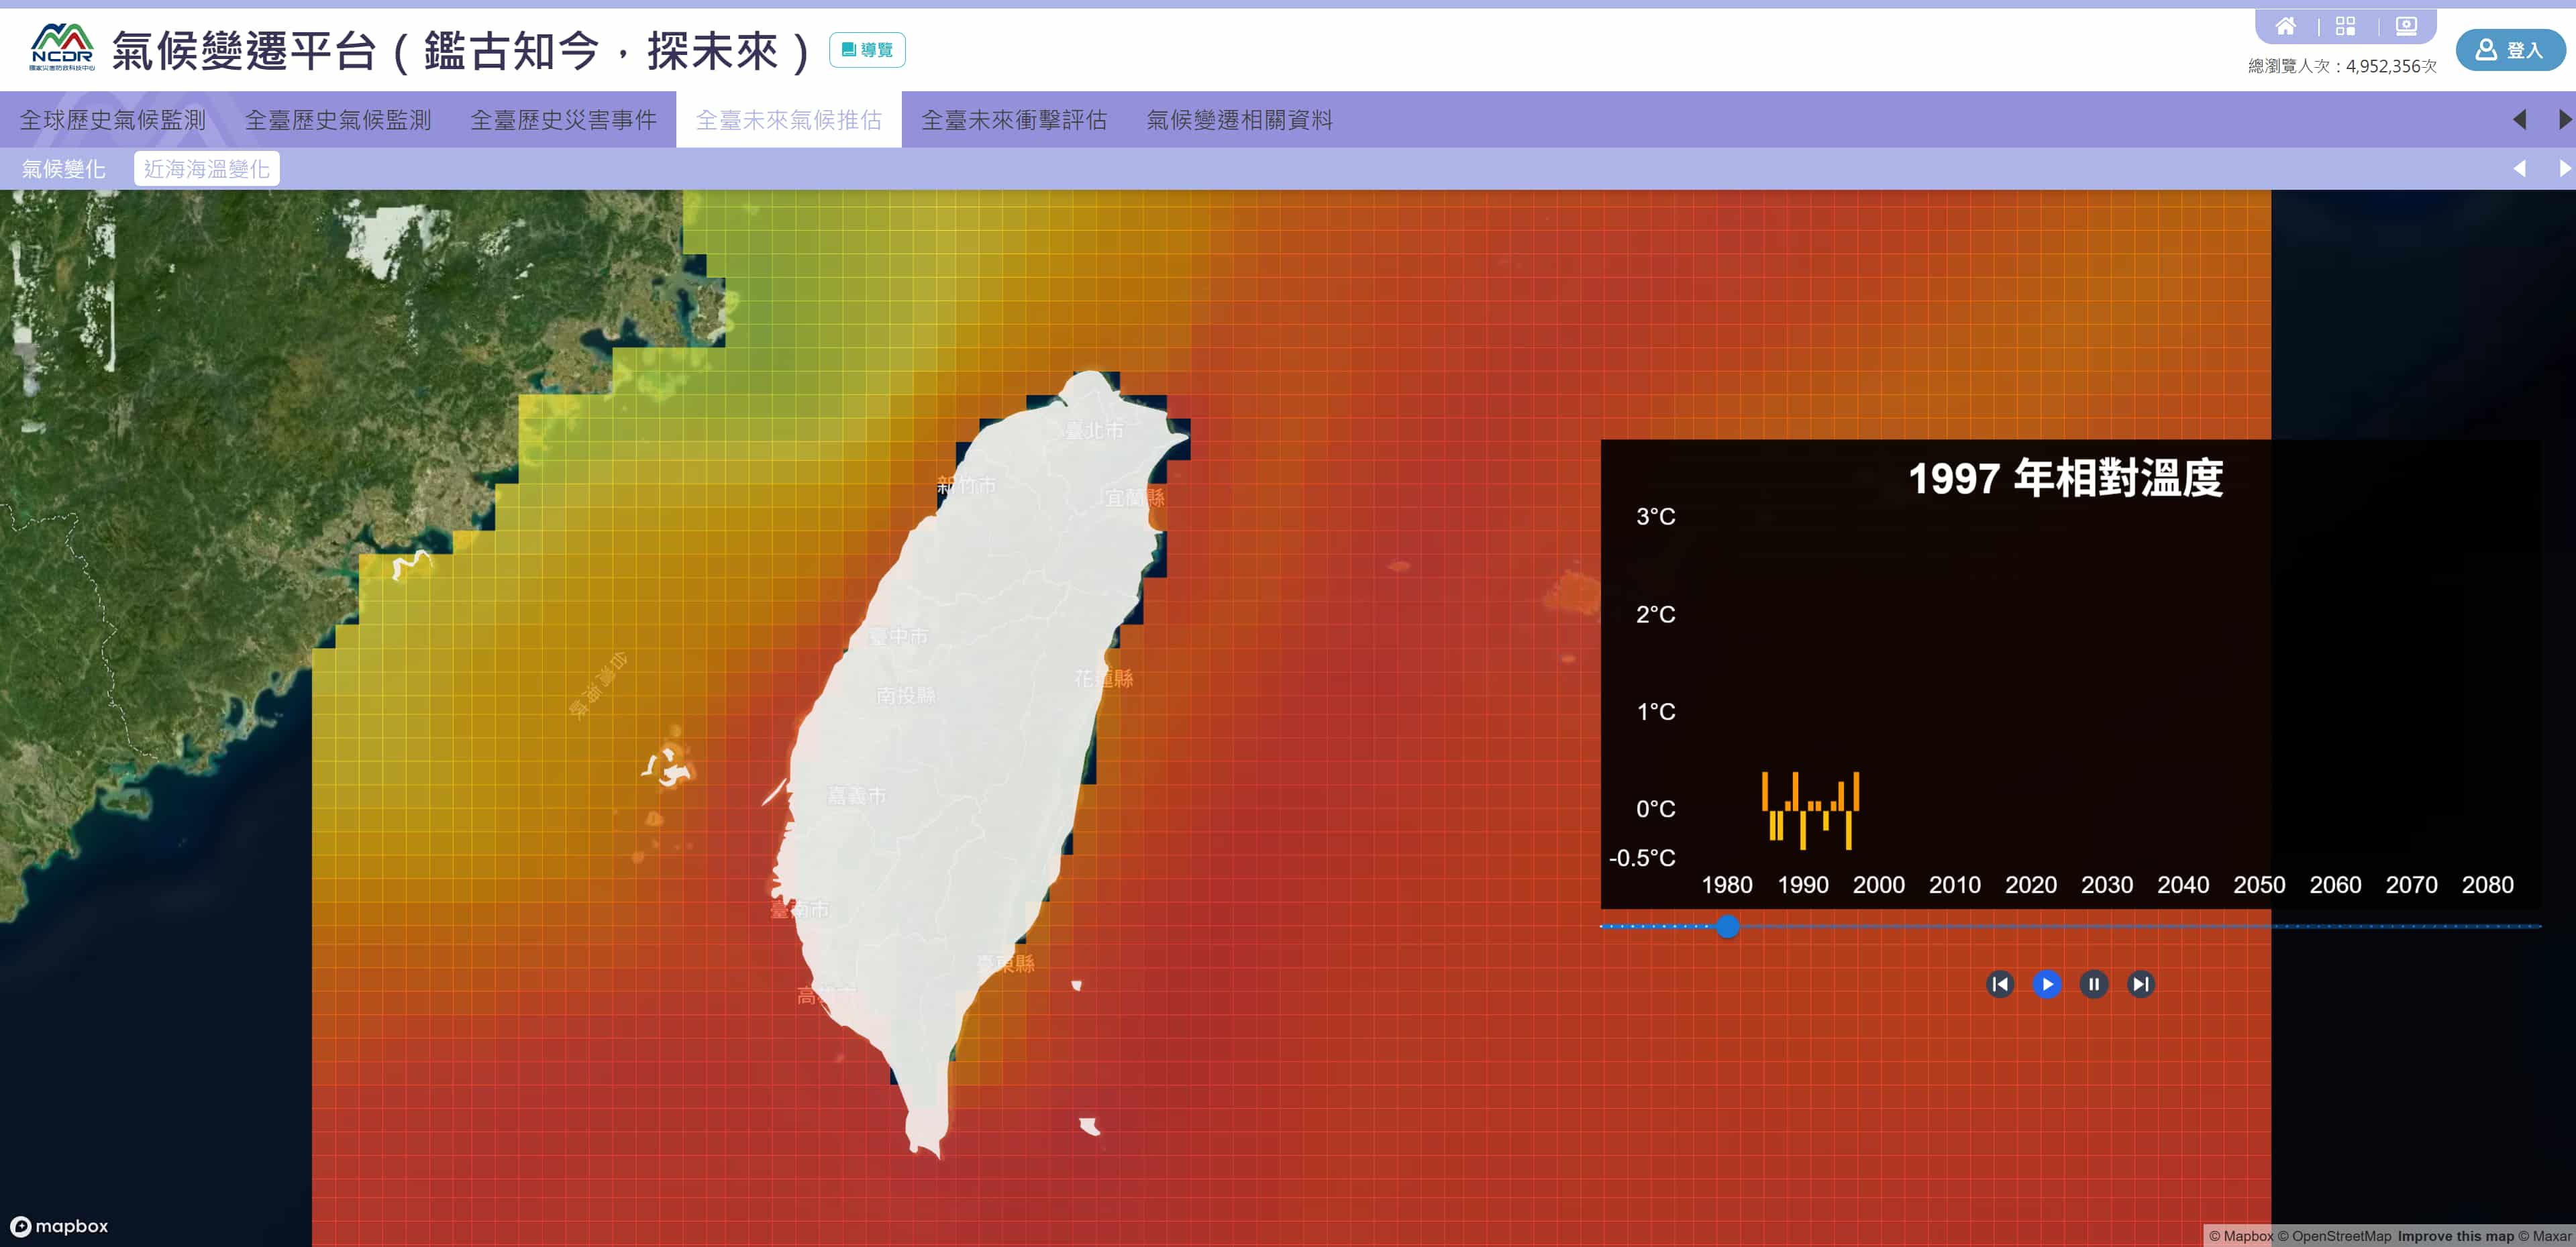
Task: Open the QR code grid icon
Action: (x=2345, y=26)
